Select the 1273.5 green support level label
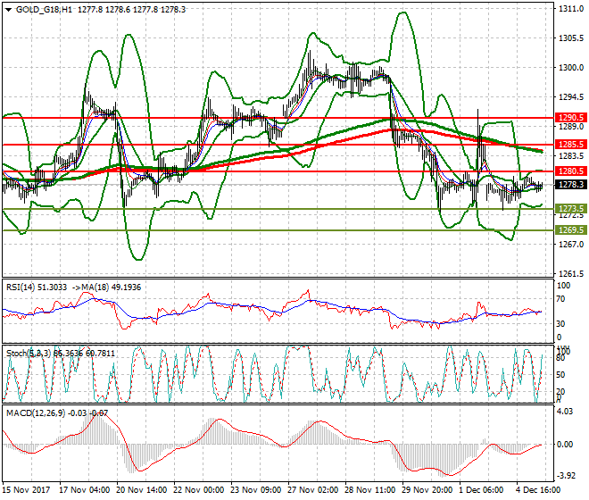Screen dimensions: 589x500 570,209
